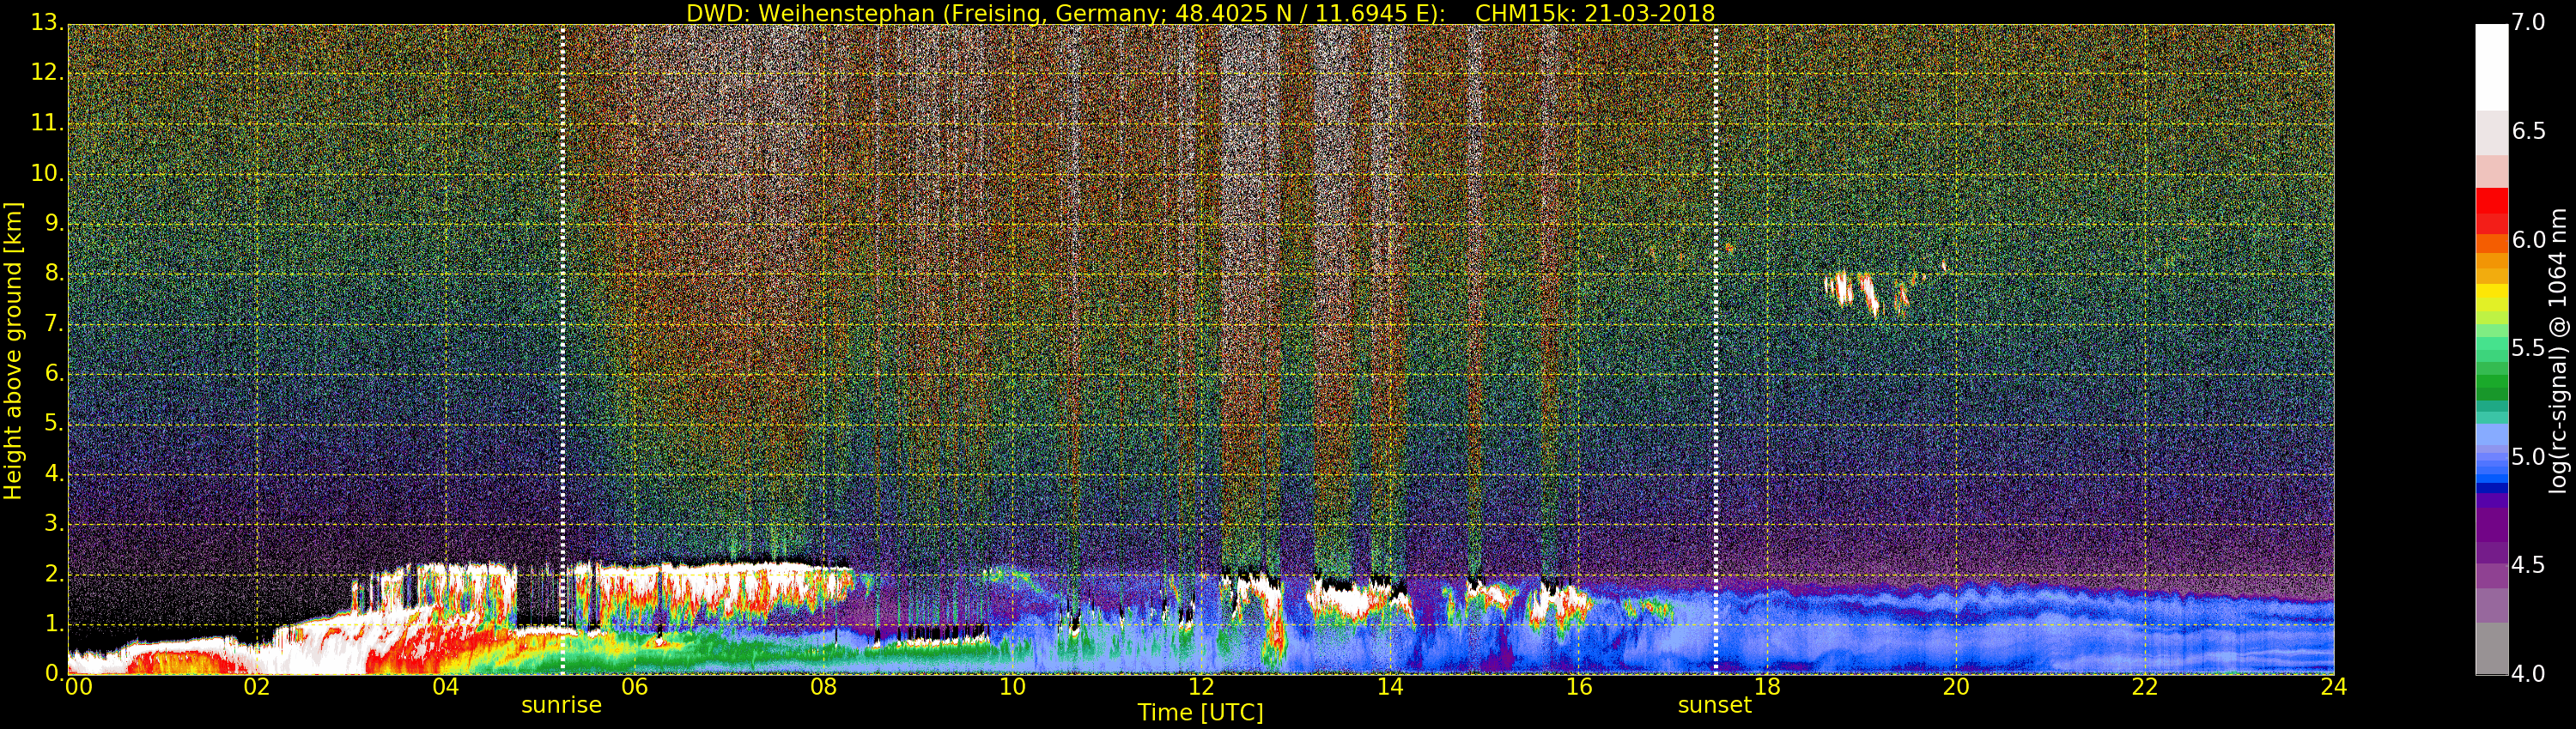Click the height-axis tick label '12.'

point(47,73)
